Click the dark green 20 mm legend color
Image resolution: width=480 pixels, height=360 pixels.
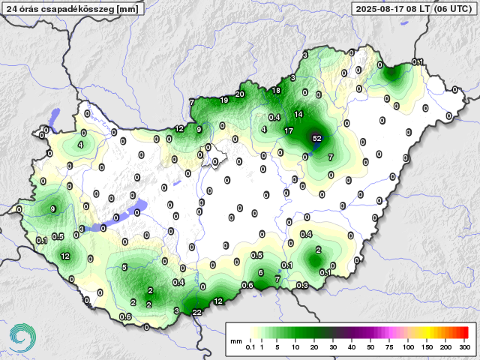click(x=313, y=332)
